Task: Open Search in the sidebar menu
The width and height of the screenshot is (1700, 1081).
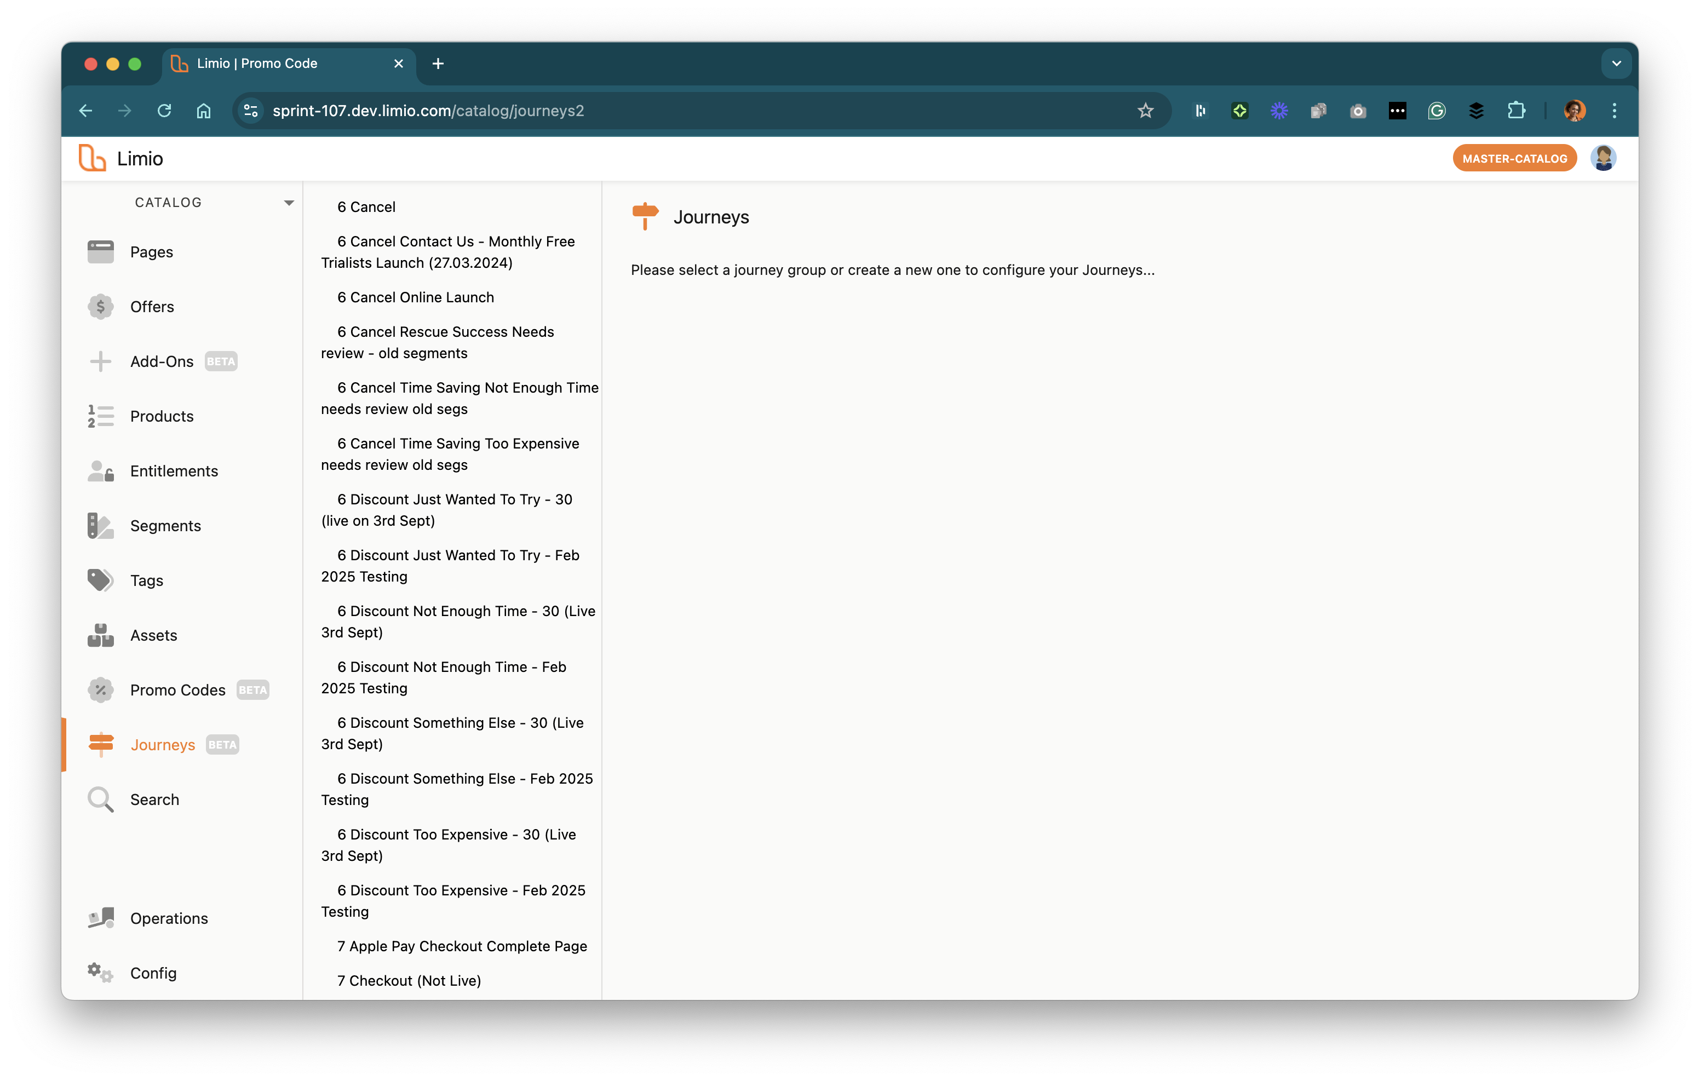Action: pyautogui.click(x=154, y=800)
